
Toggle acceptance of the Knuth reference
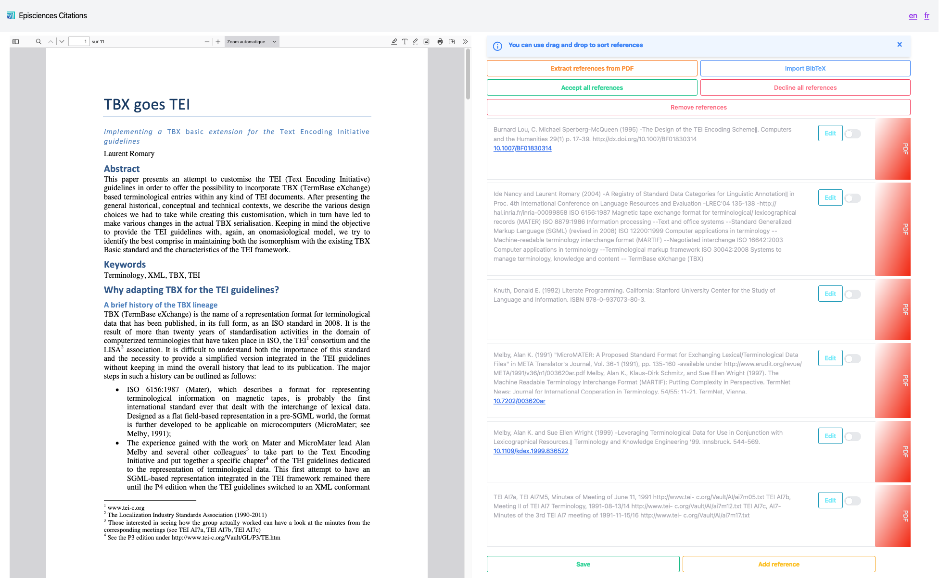click(x=853, y=294)
